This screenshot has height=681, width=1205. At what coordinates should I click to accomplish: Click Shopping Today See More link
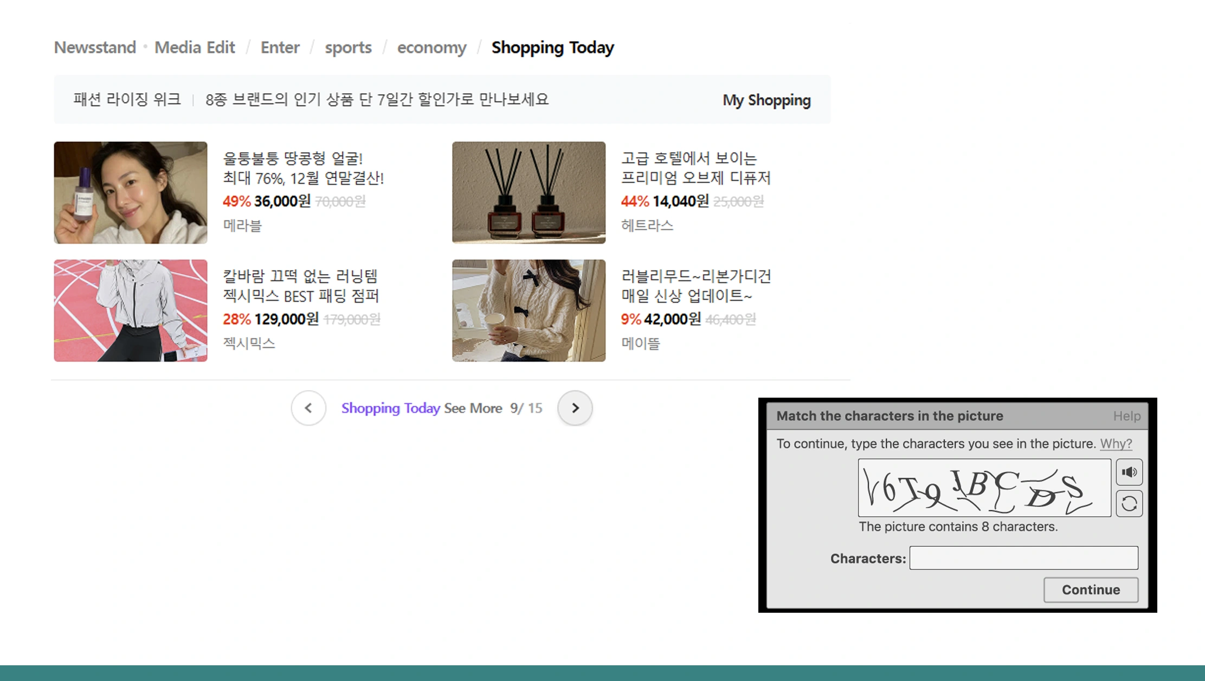coord(422,408)
